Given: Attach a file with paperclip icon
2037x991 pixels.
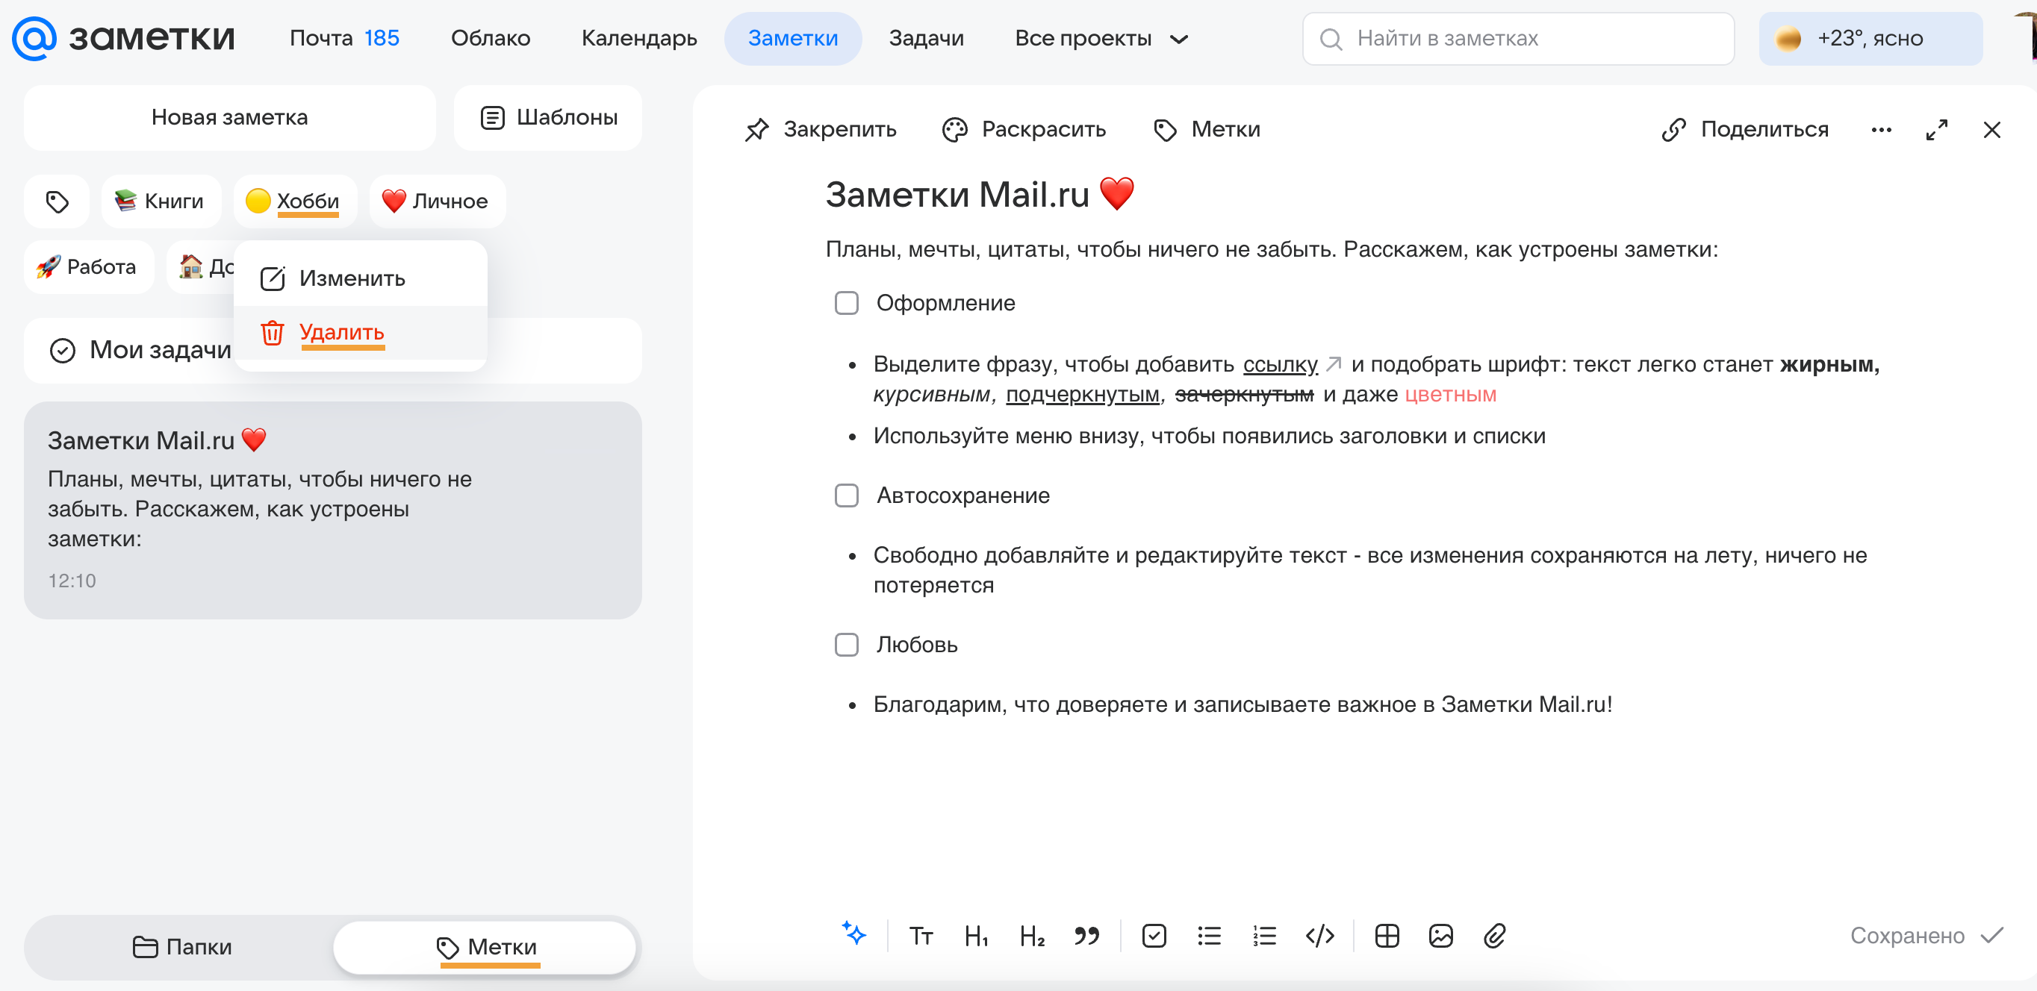Looking at the screenshot, I should pyautogui.click(x=1495, y=936).
